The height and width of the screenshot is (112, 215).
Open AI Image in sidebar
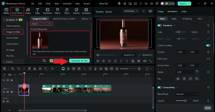coord(10,50)
